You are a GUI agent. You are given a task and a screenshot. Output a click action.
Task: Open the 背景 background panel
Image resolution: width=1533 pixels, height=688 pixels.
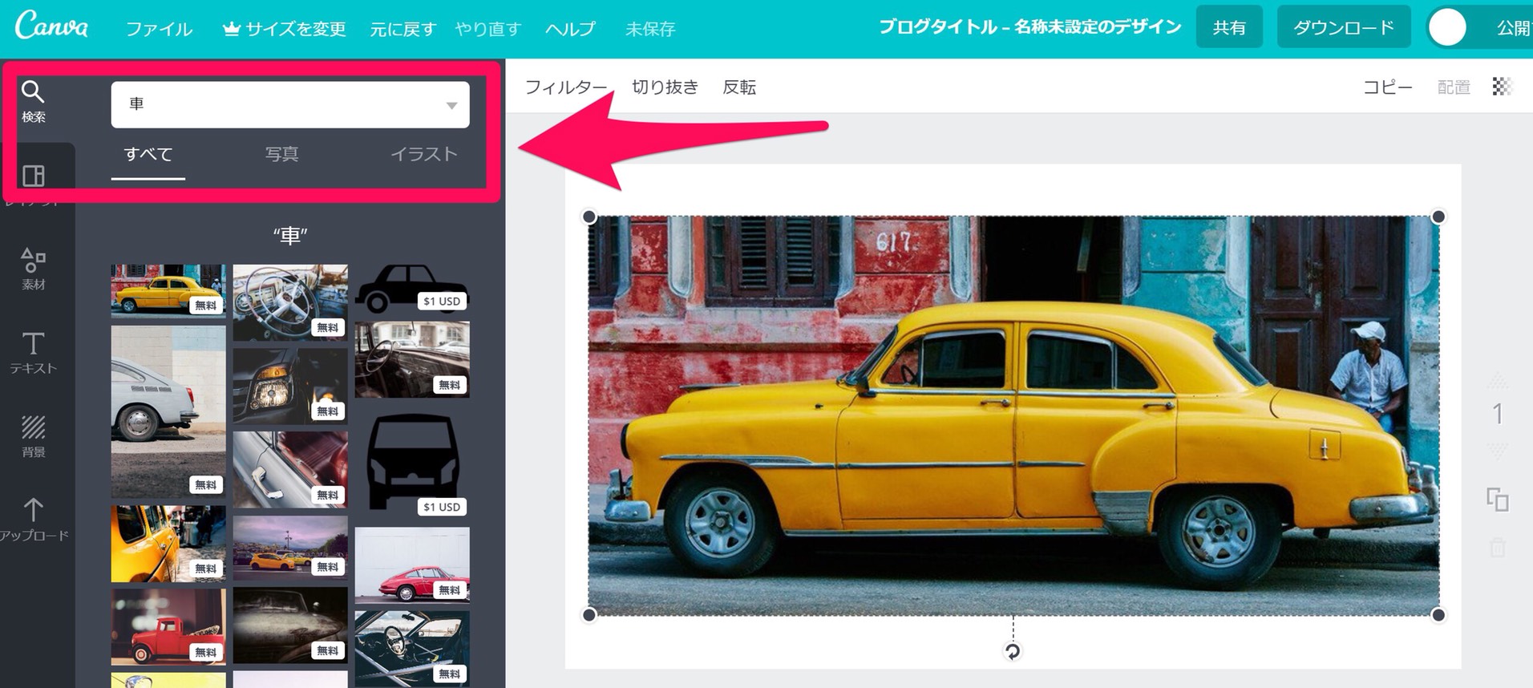[x=33, y=436]
